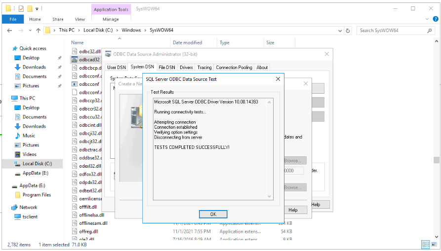
Task: Open the Manage ribbon tab
Action: click(x=111, y=19)
